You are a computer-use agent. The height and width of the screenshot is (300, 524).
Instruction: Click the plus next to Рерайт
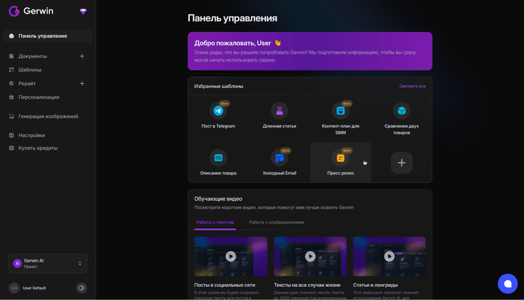pos(82,83)
